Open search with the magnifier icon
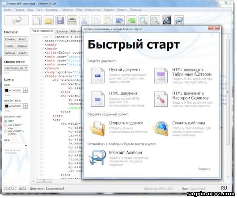Viewport: 237px width, 198px height. tap(143, 20)
